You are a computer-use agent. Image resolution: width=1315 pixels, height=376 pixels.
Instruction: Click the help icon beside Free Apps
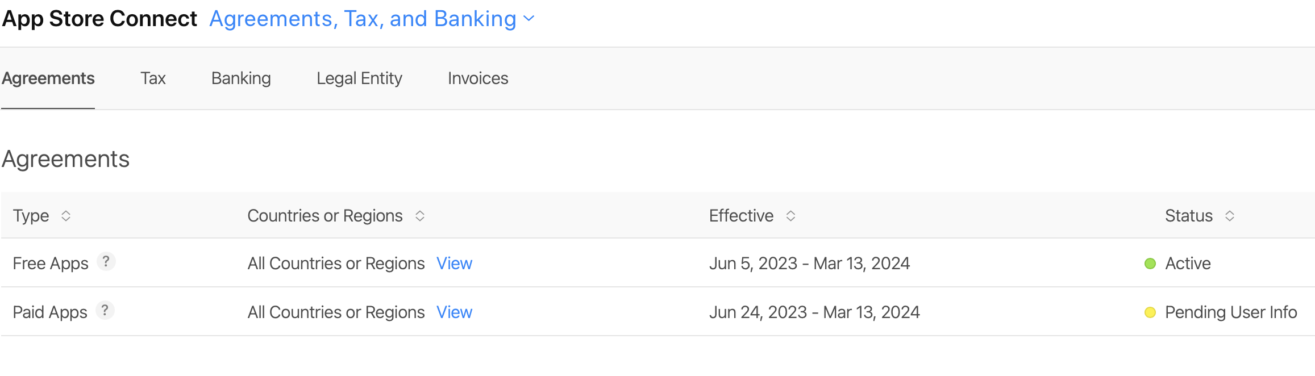click(x=106, y=262)
